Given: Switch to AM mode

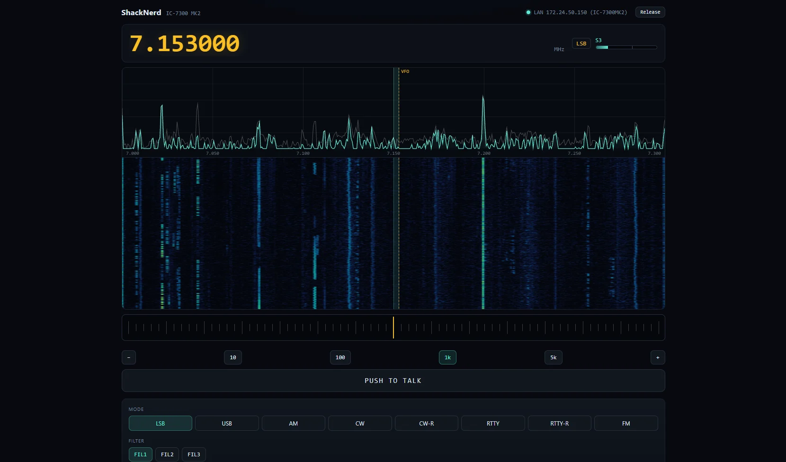Looking at the screenshot, I should tap(294, 423).
